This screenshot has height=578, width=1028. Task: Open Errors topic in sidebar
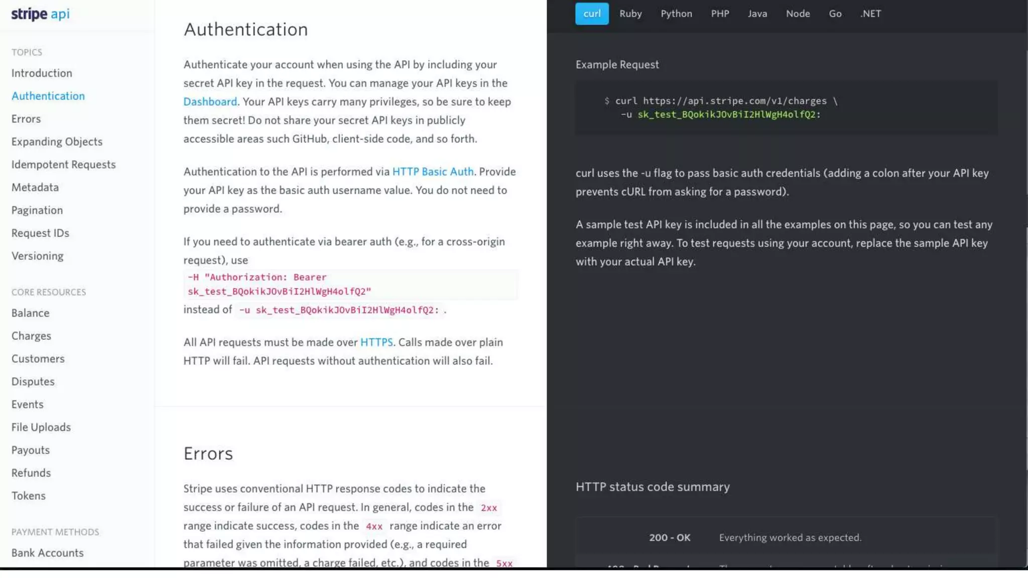point(26,119)
